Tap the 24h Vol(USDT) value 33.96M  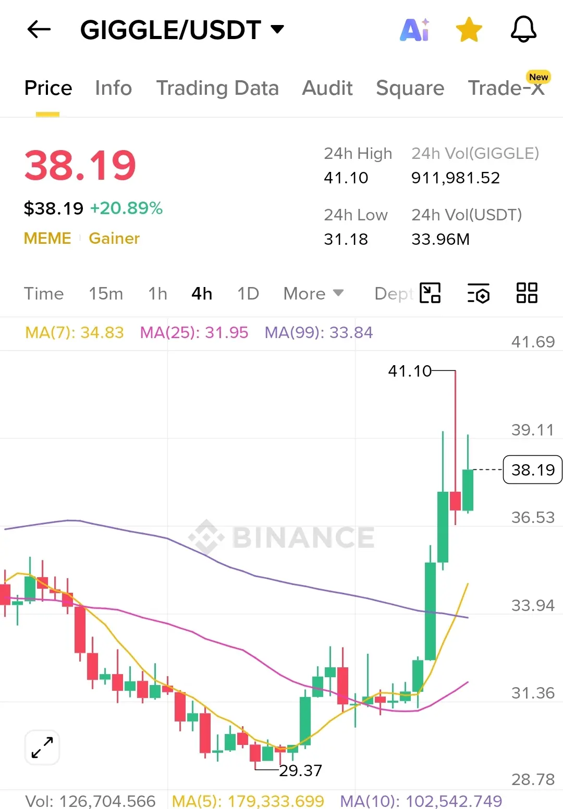(x=440, y=240)
